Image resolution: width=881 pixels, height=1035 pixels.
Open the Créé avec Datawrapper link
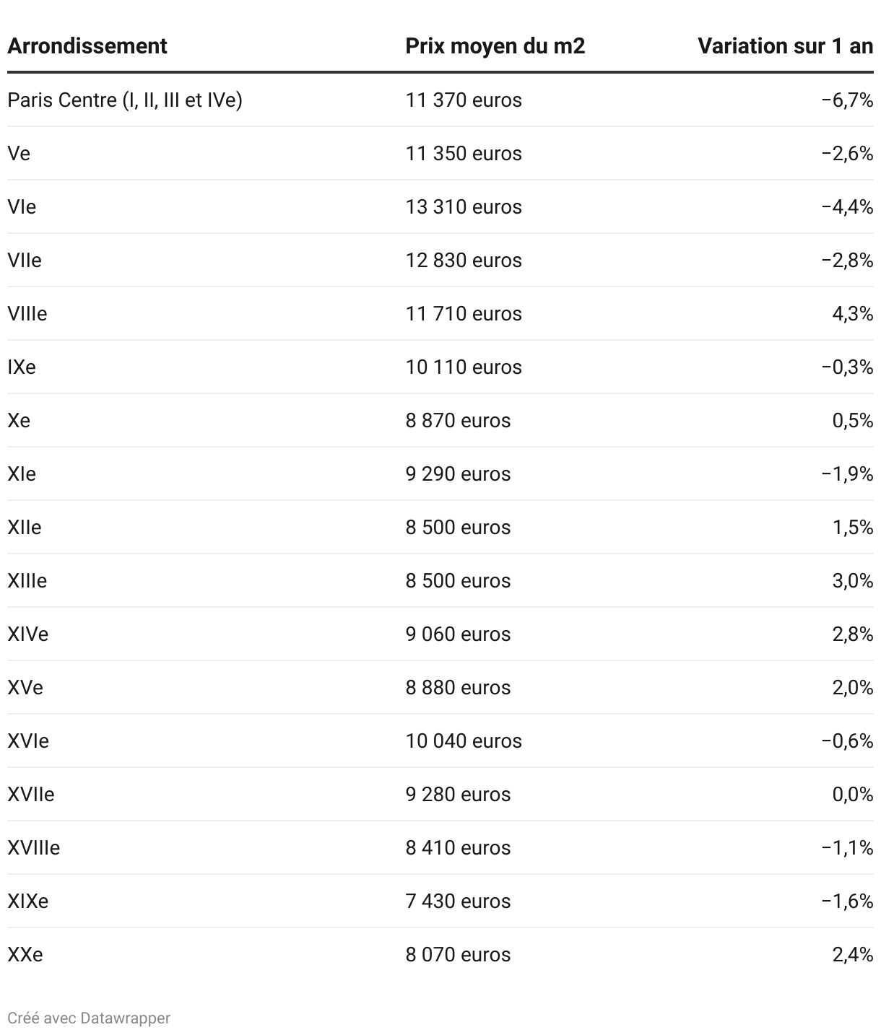(89, 1018)
